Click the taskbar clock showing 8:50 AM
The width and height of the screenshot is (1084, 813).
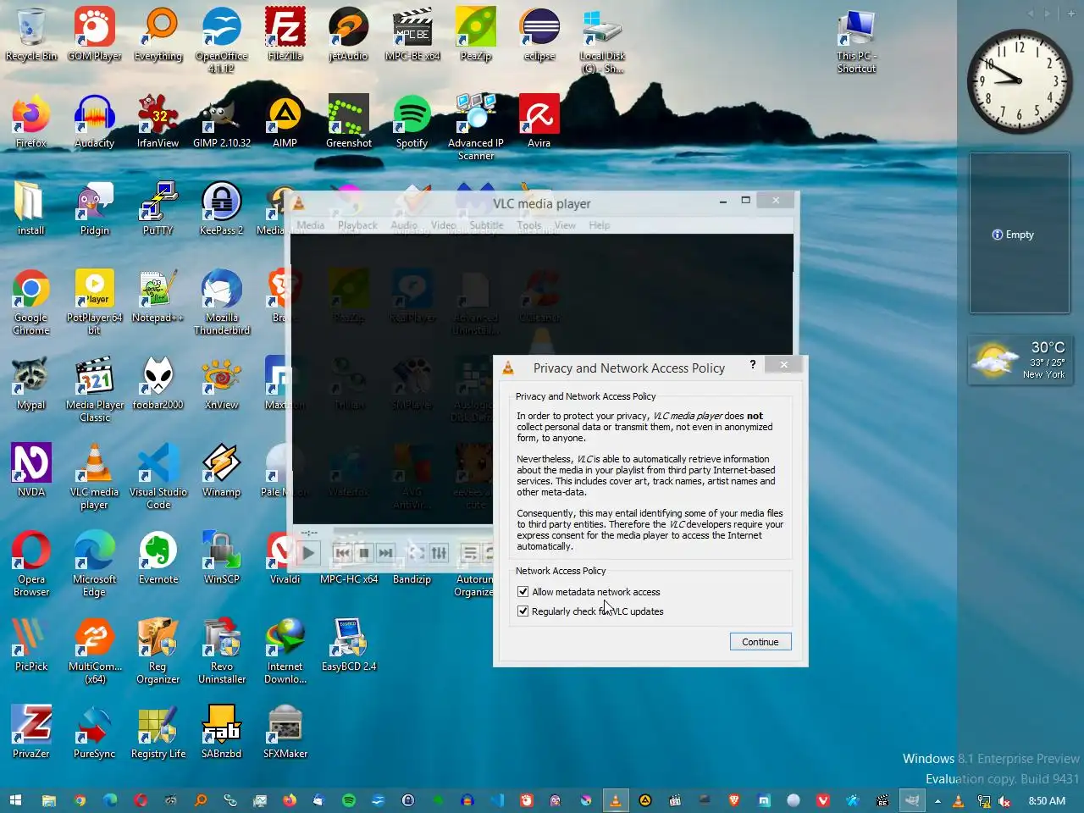point(1047,800)
